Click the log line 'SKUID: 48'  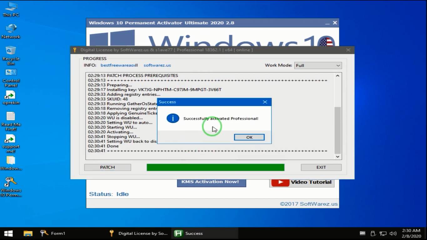pos(108,99)
